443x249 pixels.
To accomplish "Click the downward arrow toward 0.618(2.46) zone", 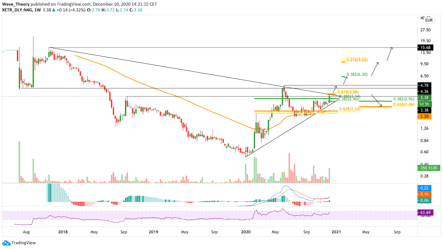I will tap(377, 101).
